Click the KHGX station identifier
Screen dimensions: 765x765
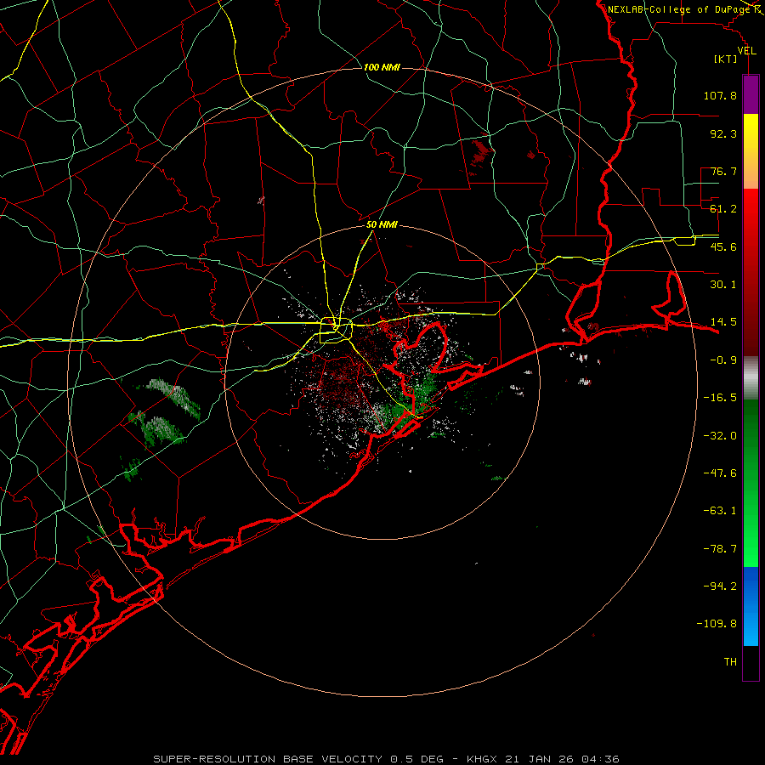(482, 759)
